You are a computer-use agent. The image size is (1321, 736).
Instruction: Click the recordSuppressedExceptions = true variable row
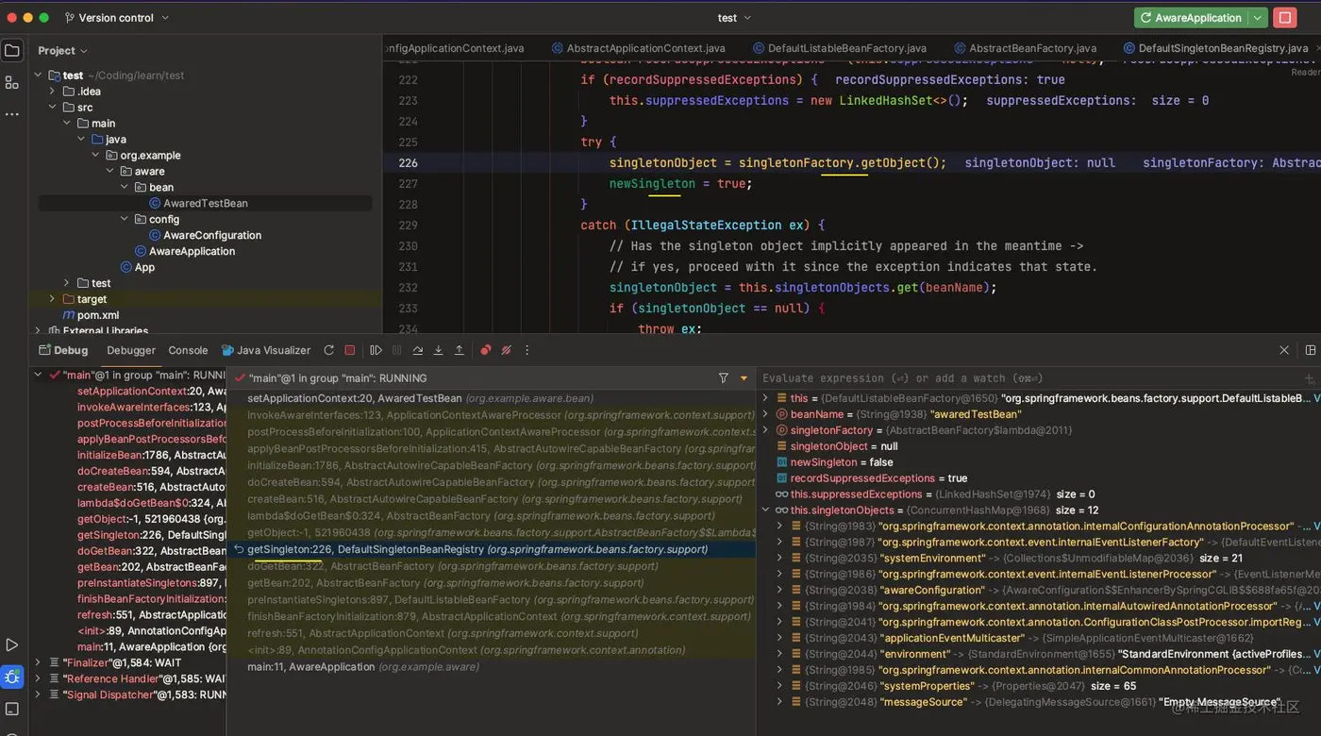(1038, 478)
